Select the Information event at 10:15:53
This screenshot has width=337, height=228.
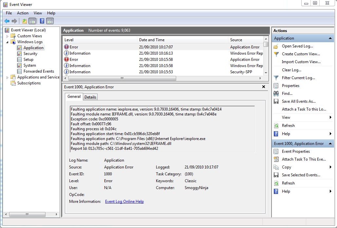163,72
